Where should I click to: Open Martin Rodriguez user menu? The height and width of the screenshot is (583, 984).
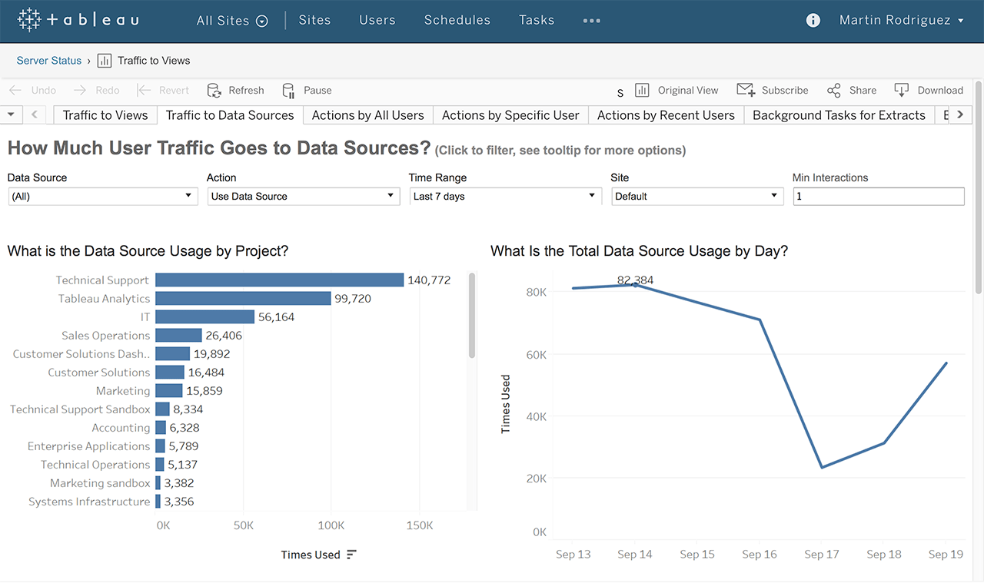click(x=901, y=21)
